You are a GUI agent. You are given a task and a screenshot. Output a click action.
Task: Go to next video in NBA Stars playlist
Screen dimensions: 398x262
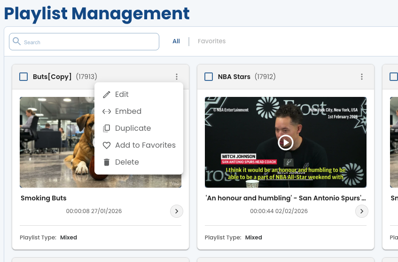click(362, 211)
